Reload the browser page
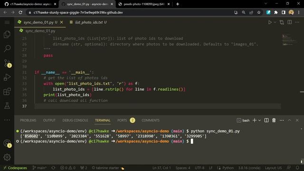This screenshot has height=171, width=304. 20,12
